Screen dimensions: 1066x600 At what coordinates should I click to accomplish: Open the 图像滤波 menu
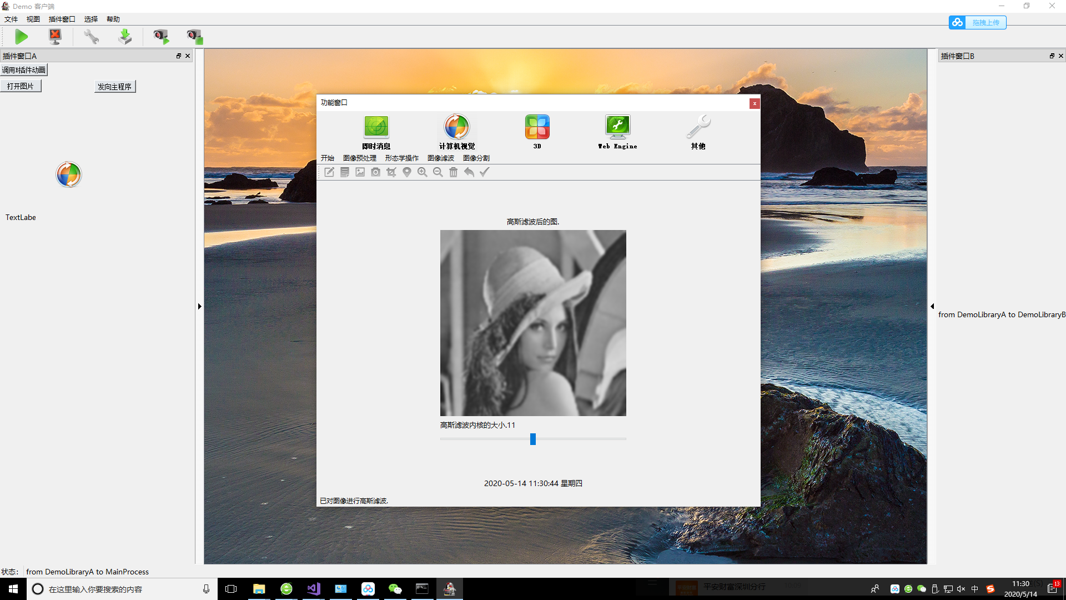pos(440,158)
